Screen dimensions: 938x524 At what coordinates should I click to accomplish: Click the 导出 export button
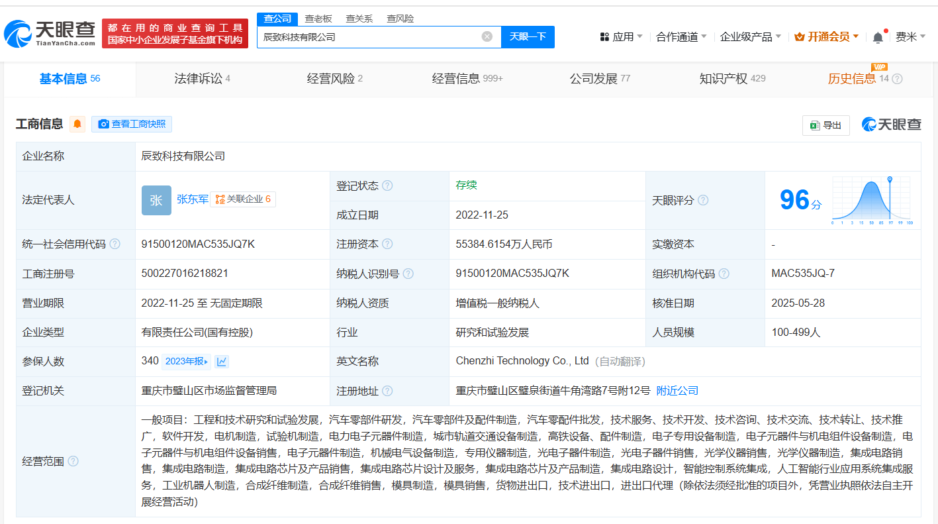pos(825,125)
